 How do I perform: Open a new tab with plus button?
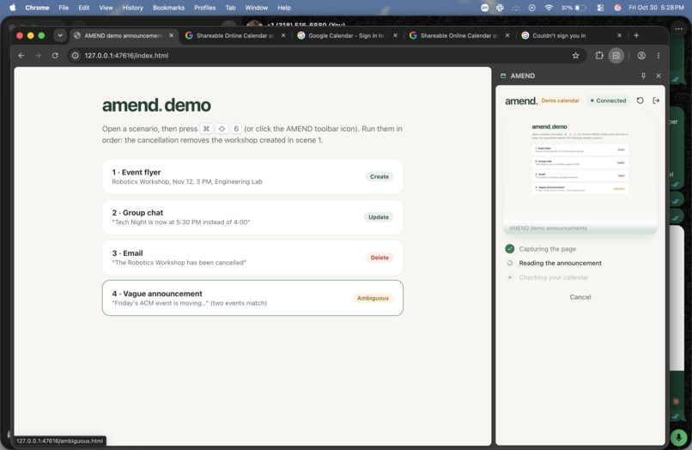636,35
